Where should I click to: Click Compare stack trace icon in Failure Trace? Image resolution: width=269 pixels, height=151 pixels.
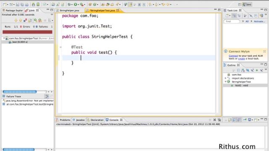point(47,96)
